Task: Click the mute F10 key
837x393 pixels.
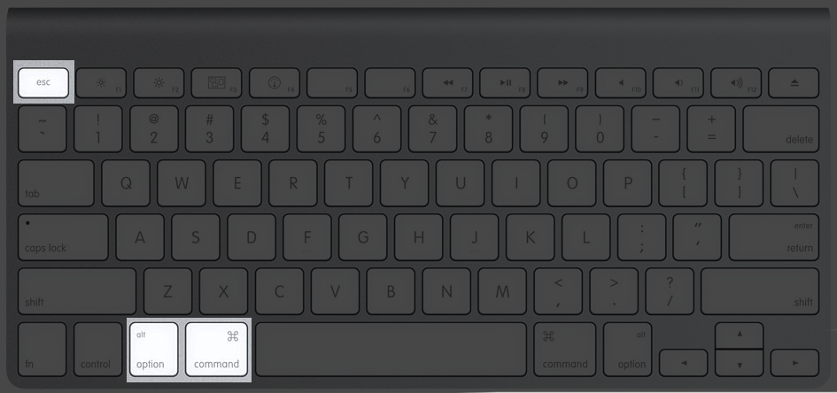Action: tap(620, 82)
